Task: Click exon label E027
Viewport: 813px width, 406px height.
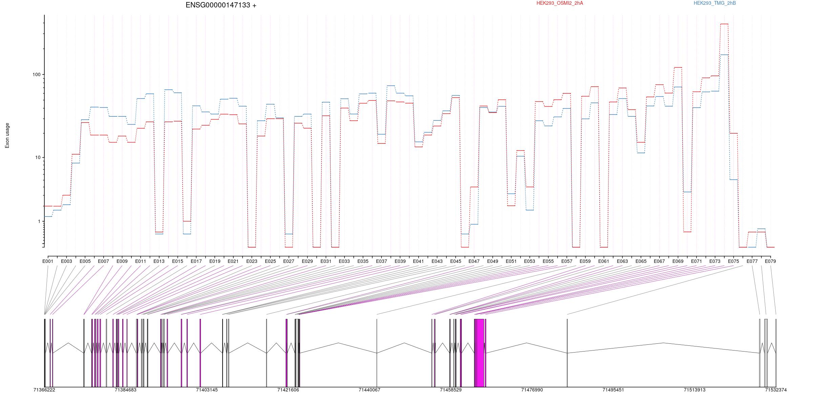Action: click(289, 261)
